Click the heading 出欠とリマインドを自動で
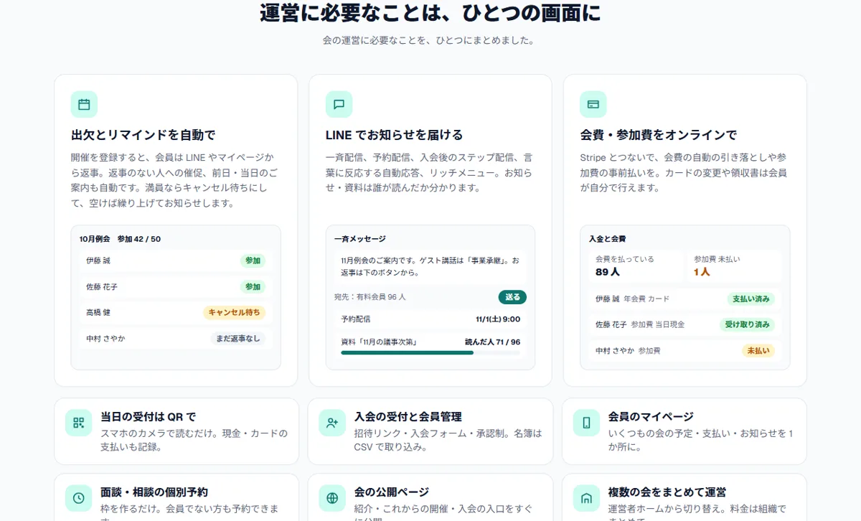Screen dimensions: 861x521 (x=143, y=135)
